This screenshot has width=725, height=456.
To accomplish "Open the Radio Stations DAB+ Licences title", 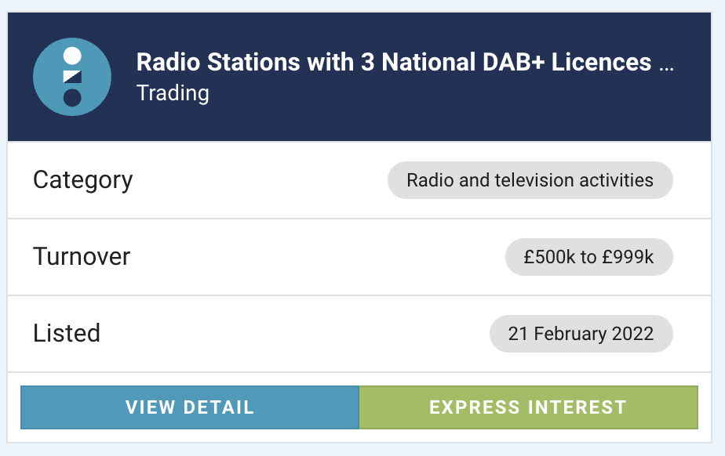I will (x=393, y=62).
